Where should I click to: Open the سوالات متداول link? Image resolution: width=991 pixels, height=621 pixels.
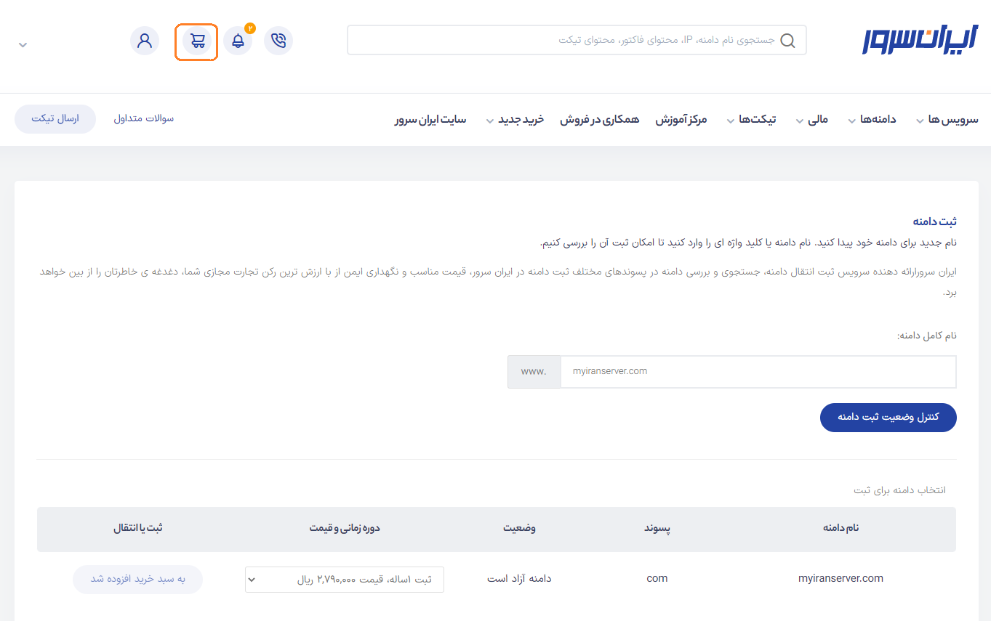[x=144, y=118]
